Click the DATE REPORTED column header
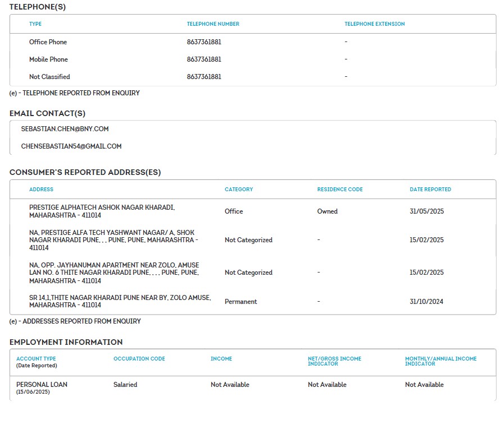Viewport: 504px width, 443px height. pyautogui.click(x=430, y=190)
